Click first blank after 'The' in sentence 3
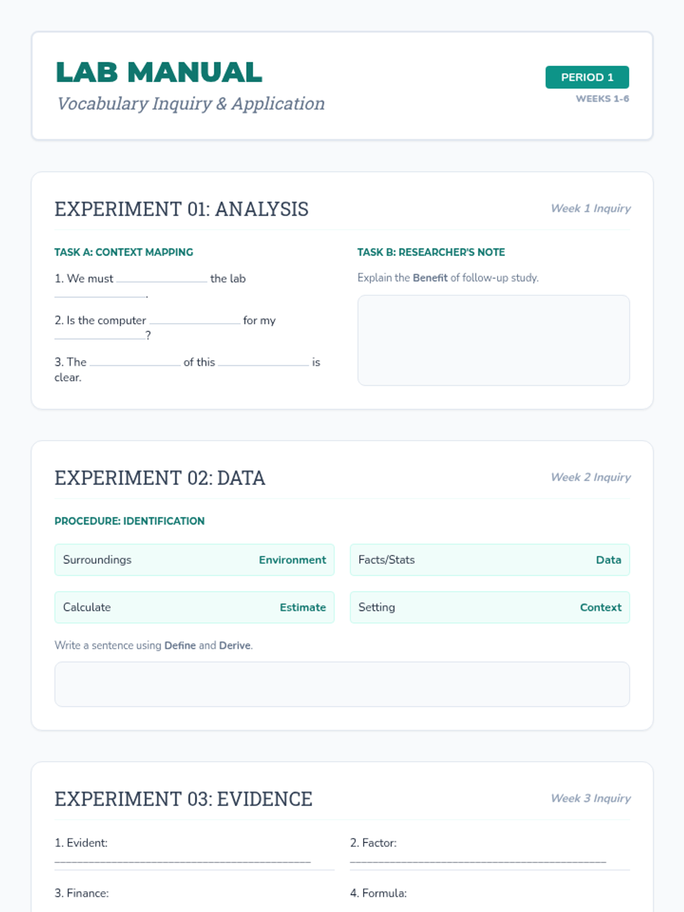Screen dimensions: 684x912 tap(135, 362)
